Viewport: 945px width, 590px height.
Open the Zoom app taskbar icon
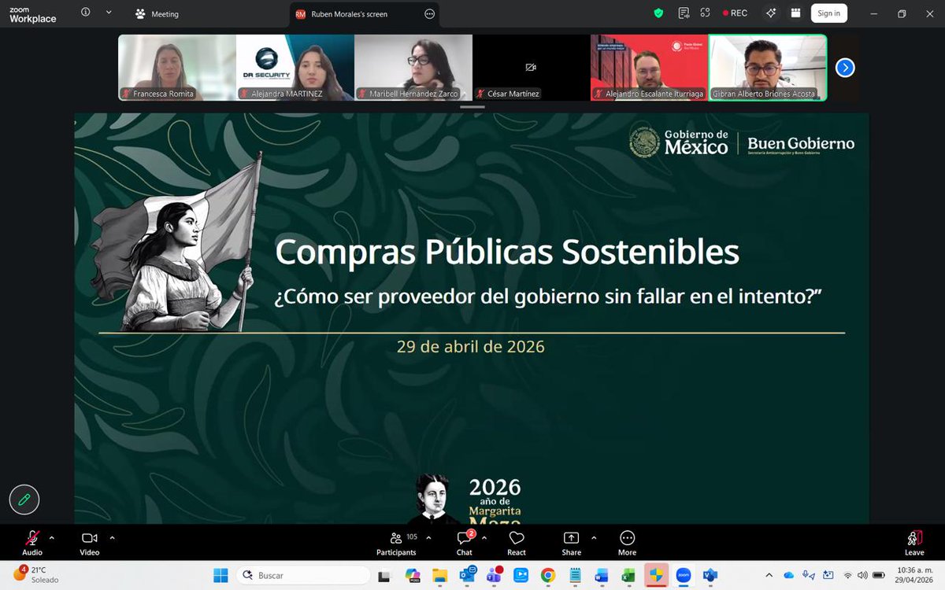[x=683, y=575]
